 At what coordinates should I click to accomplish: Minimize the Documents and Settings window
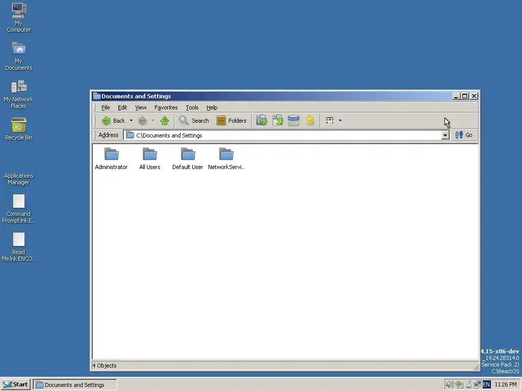click(x=456, y=96)
